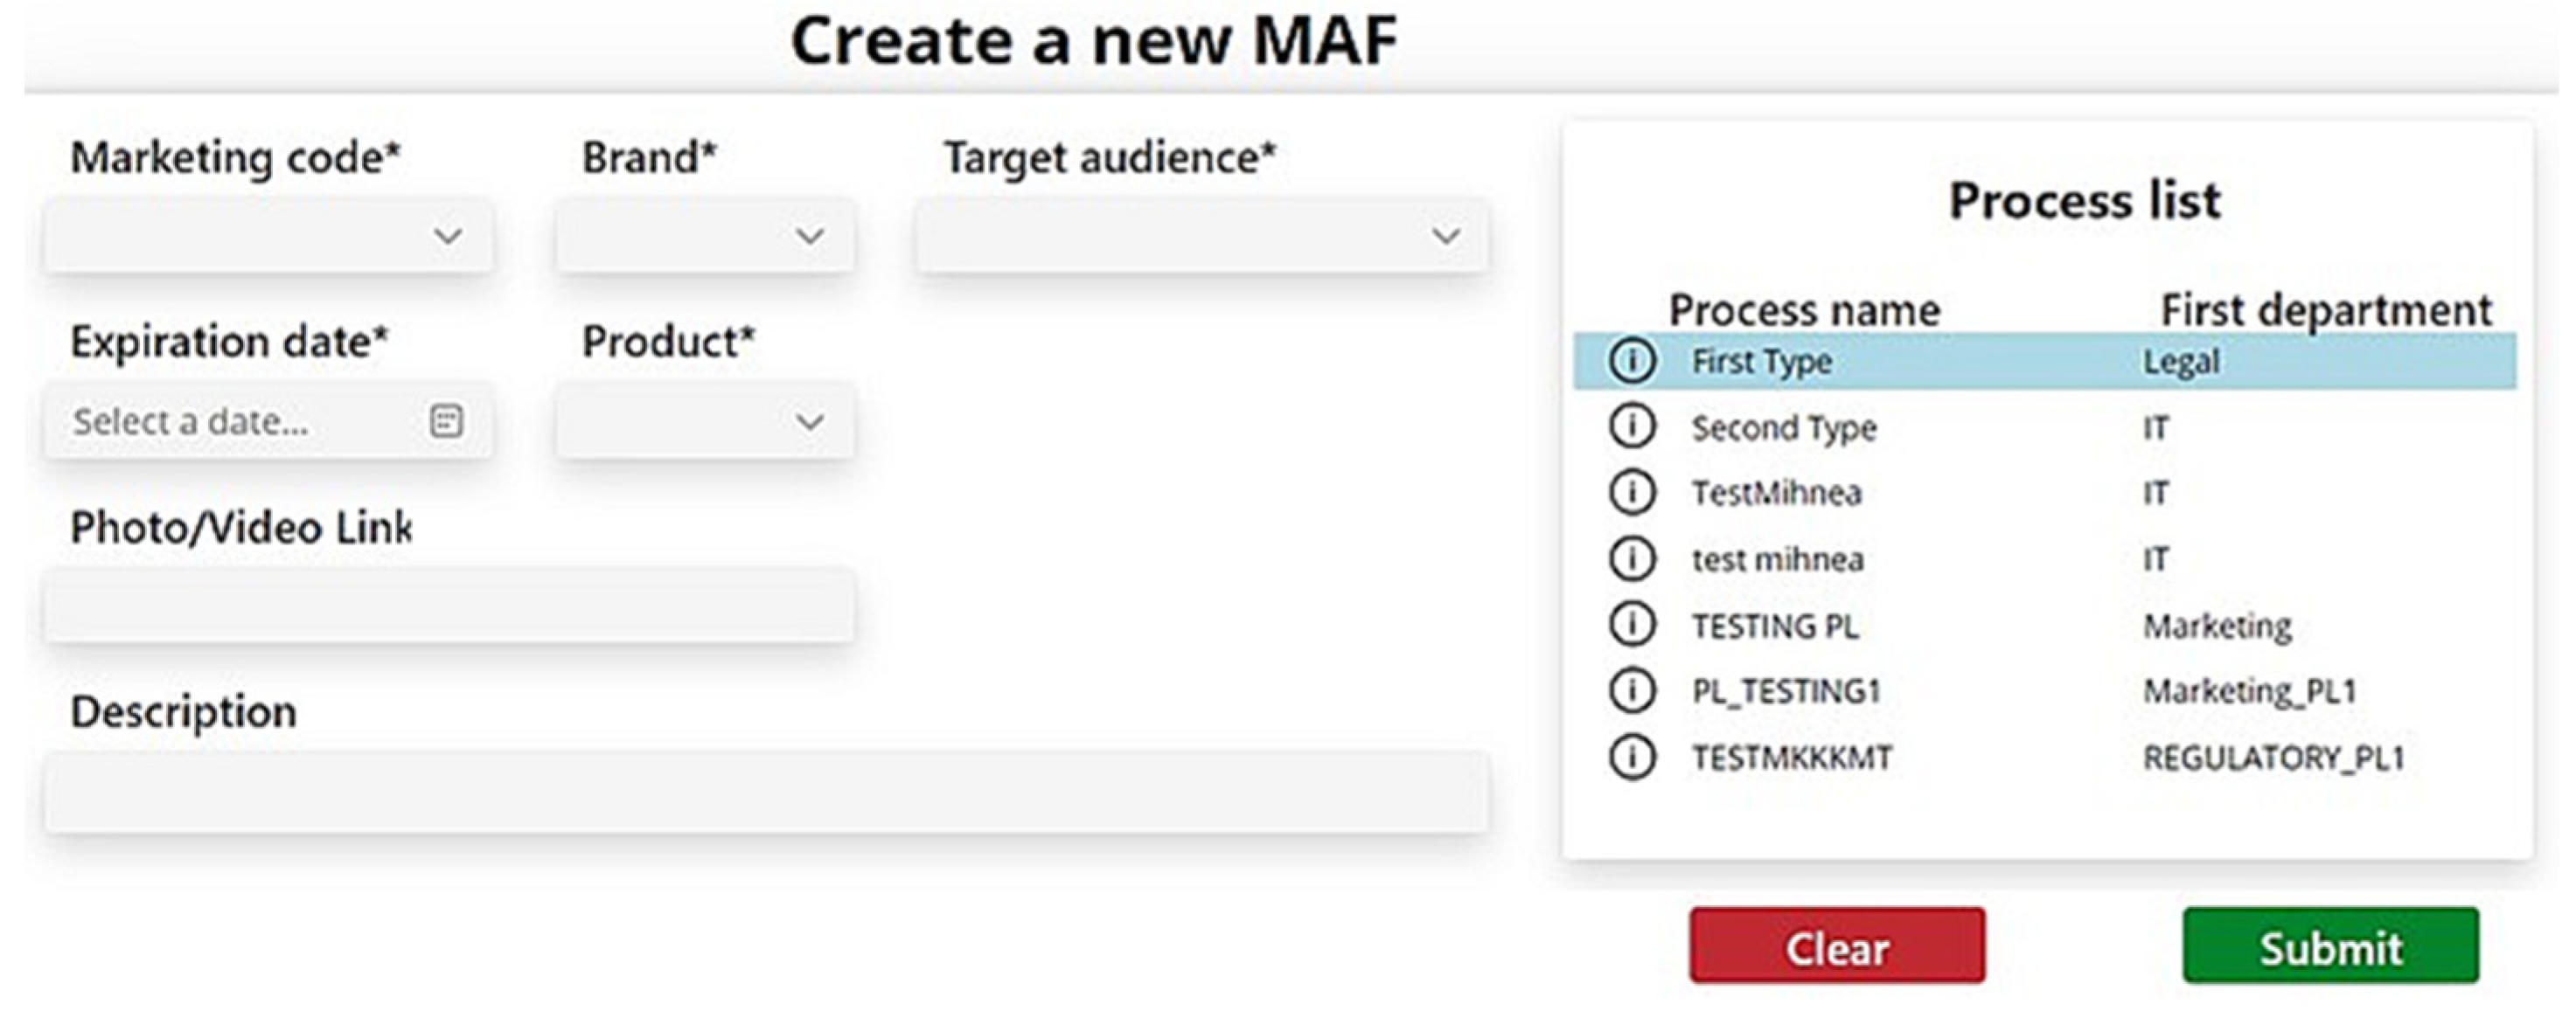Open the Expiration date calendar picker
Screen dimensions: 2576x1011
pos(446,420)
